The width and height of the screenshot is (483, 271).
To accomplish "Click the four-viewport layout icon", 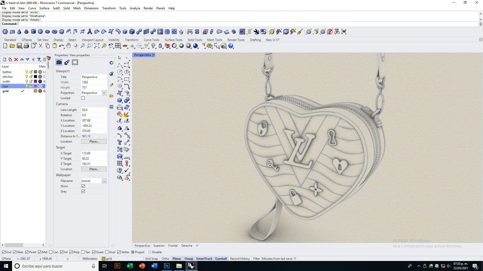I will pyautogui.click(x=118, y=46).
